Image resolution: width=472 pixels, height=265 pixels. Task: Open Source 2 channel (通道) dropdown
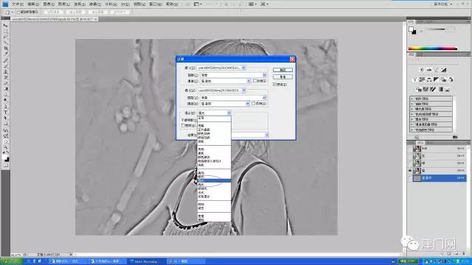click(248, 103)
